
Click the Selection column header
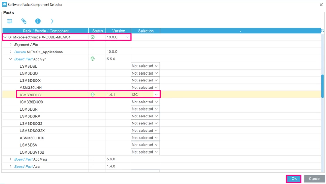pos(146,31)
